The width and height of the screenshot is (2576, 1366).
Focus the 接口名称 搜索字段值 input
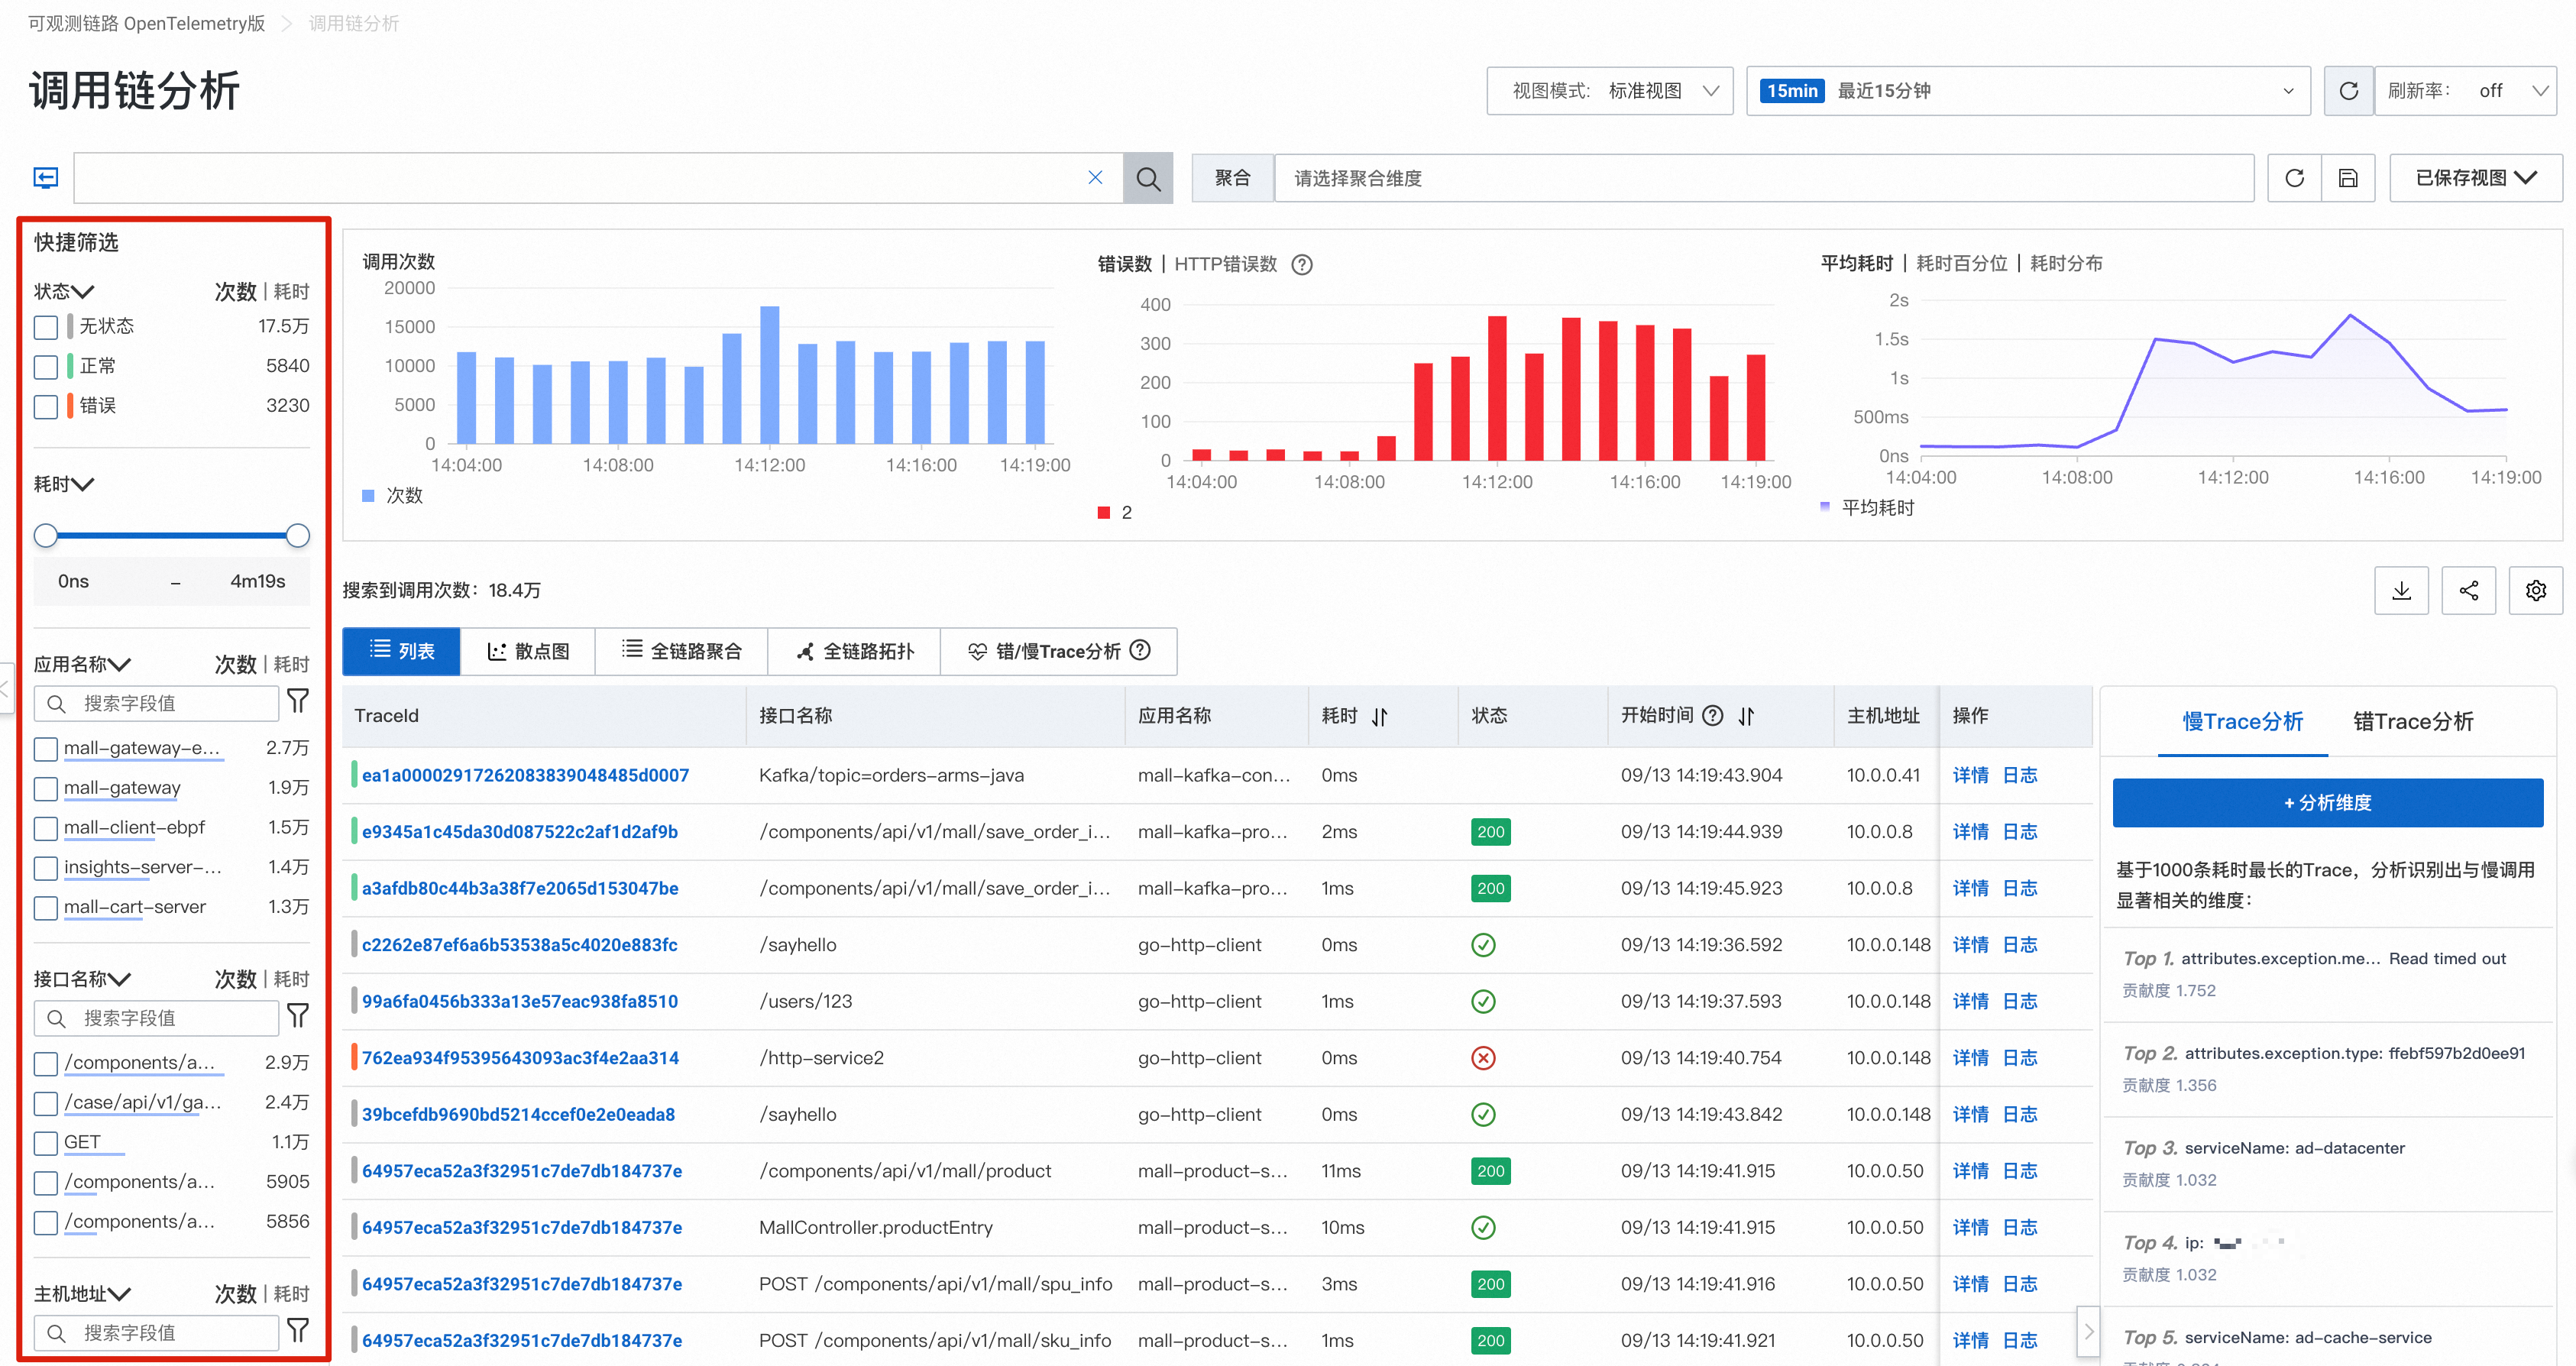pyautogui.click(x=157, y=1018)
